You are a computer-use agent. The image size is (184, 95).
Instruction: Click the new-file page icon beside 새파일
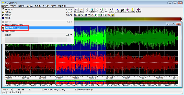3,9
